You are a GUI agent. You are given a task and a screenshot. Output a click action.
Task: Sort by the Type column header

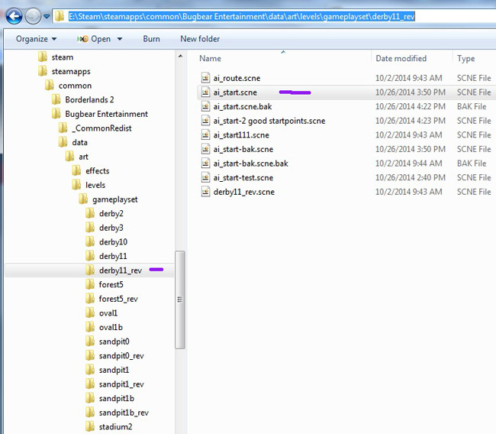[465, 58]
